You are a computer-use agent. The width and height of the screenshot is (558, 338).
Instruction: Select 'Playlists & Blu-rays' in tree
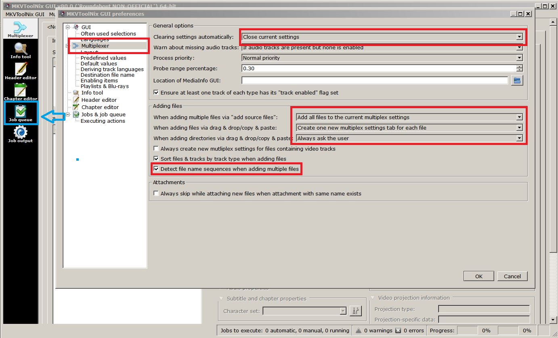[105, 86]
